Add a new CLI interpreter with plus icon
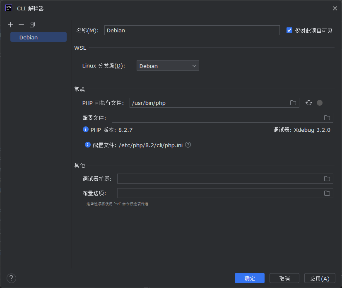The width and height of the screenshot is (342, 288). point(10,25)
